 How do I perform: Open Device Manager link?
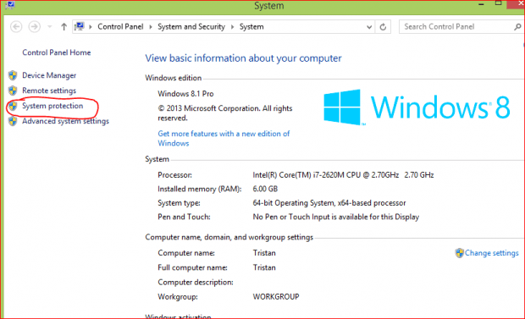pyautogui.click(x=49, y=75)
